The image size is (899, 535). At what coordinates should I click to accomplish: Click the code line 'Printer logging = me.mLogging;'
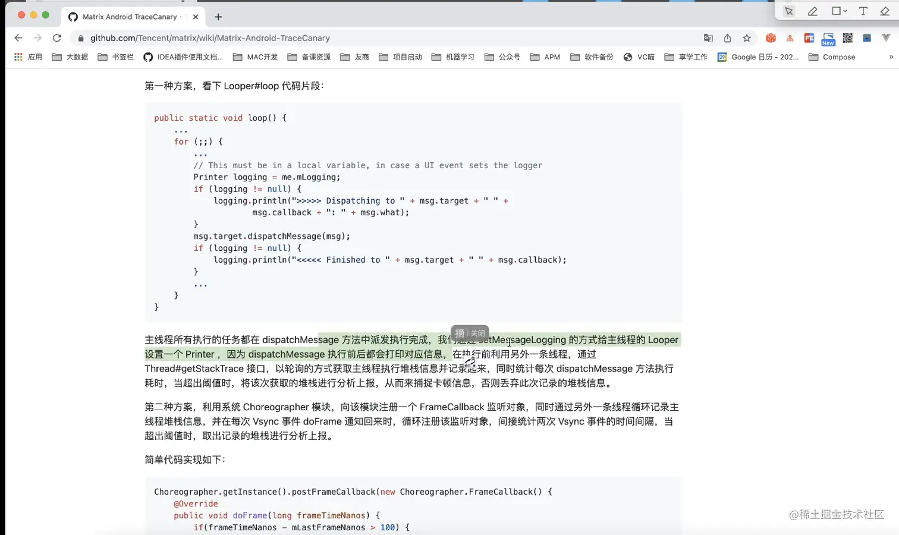click(x=267, y=177)
